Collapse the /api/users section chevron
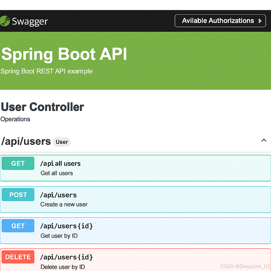Viewport: 271px width, 271px height. pyautogui.click(x=264, y=140)
